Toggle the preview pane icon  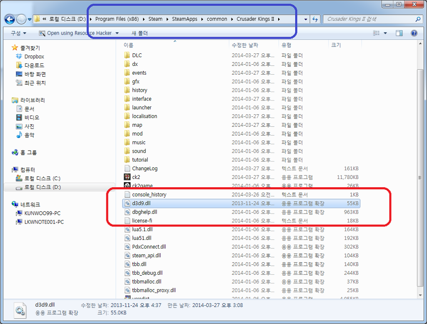(x=399, y=33)
